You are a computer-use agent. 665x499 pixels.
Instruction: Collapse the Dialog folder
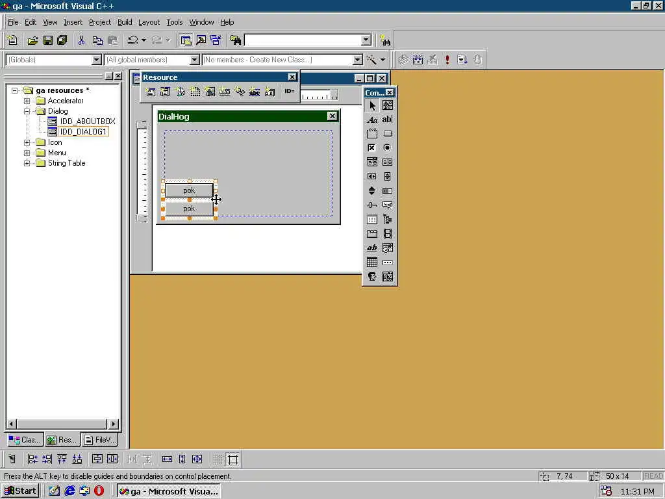tap(27, 111)
